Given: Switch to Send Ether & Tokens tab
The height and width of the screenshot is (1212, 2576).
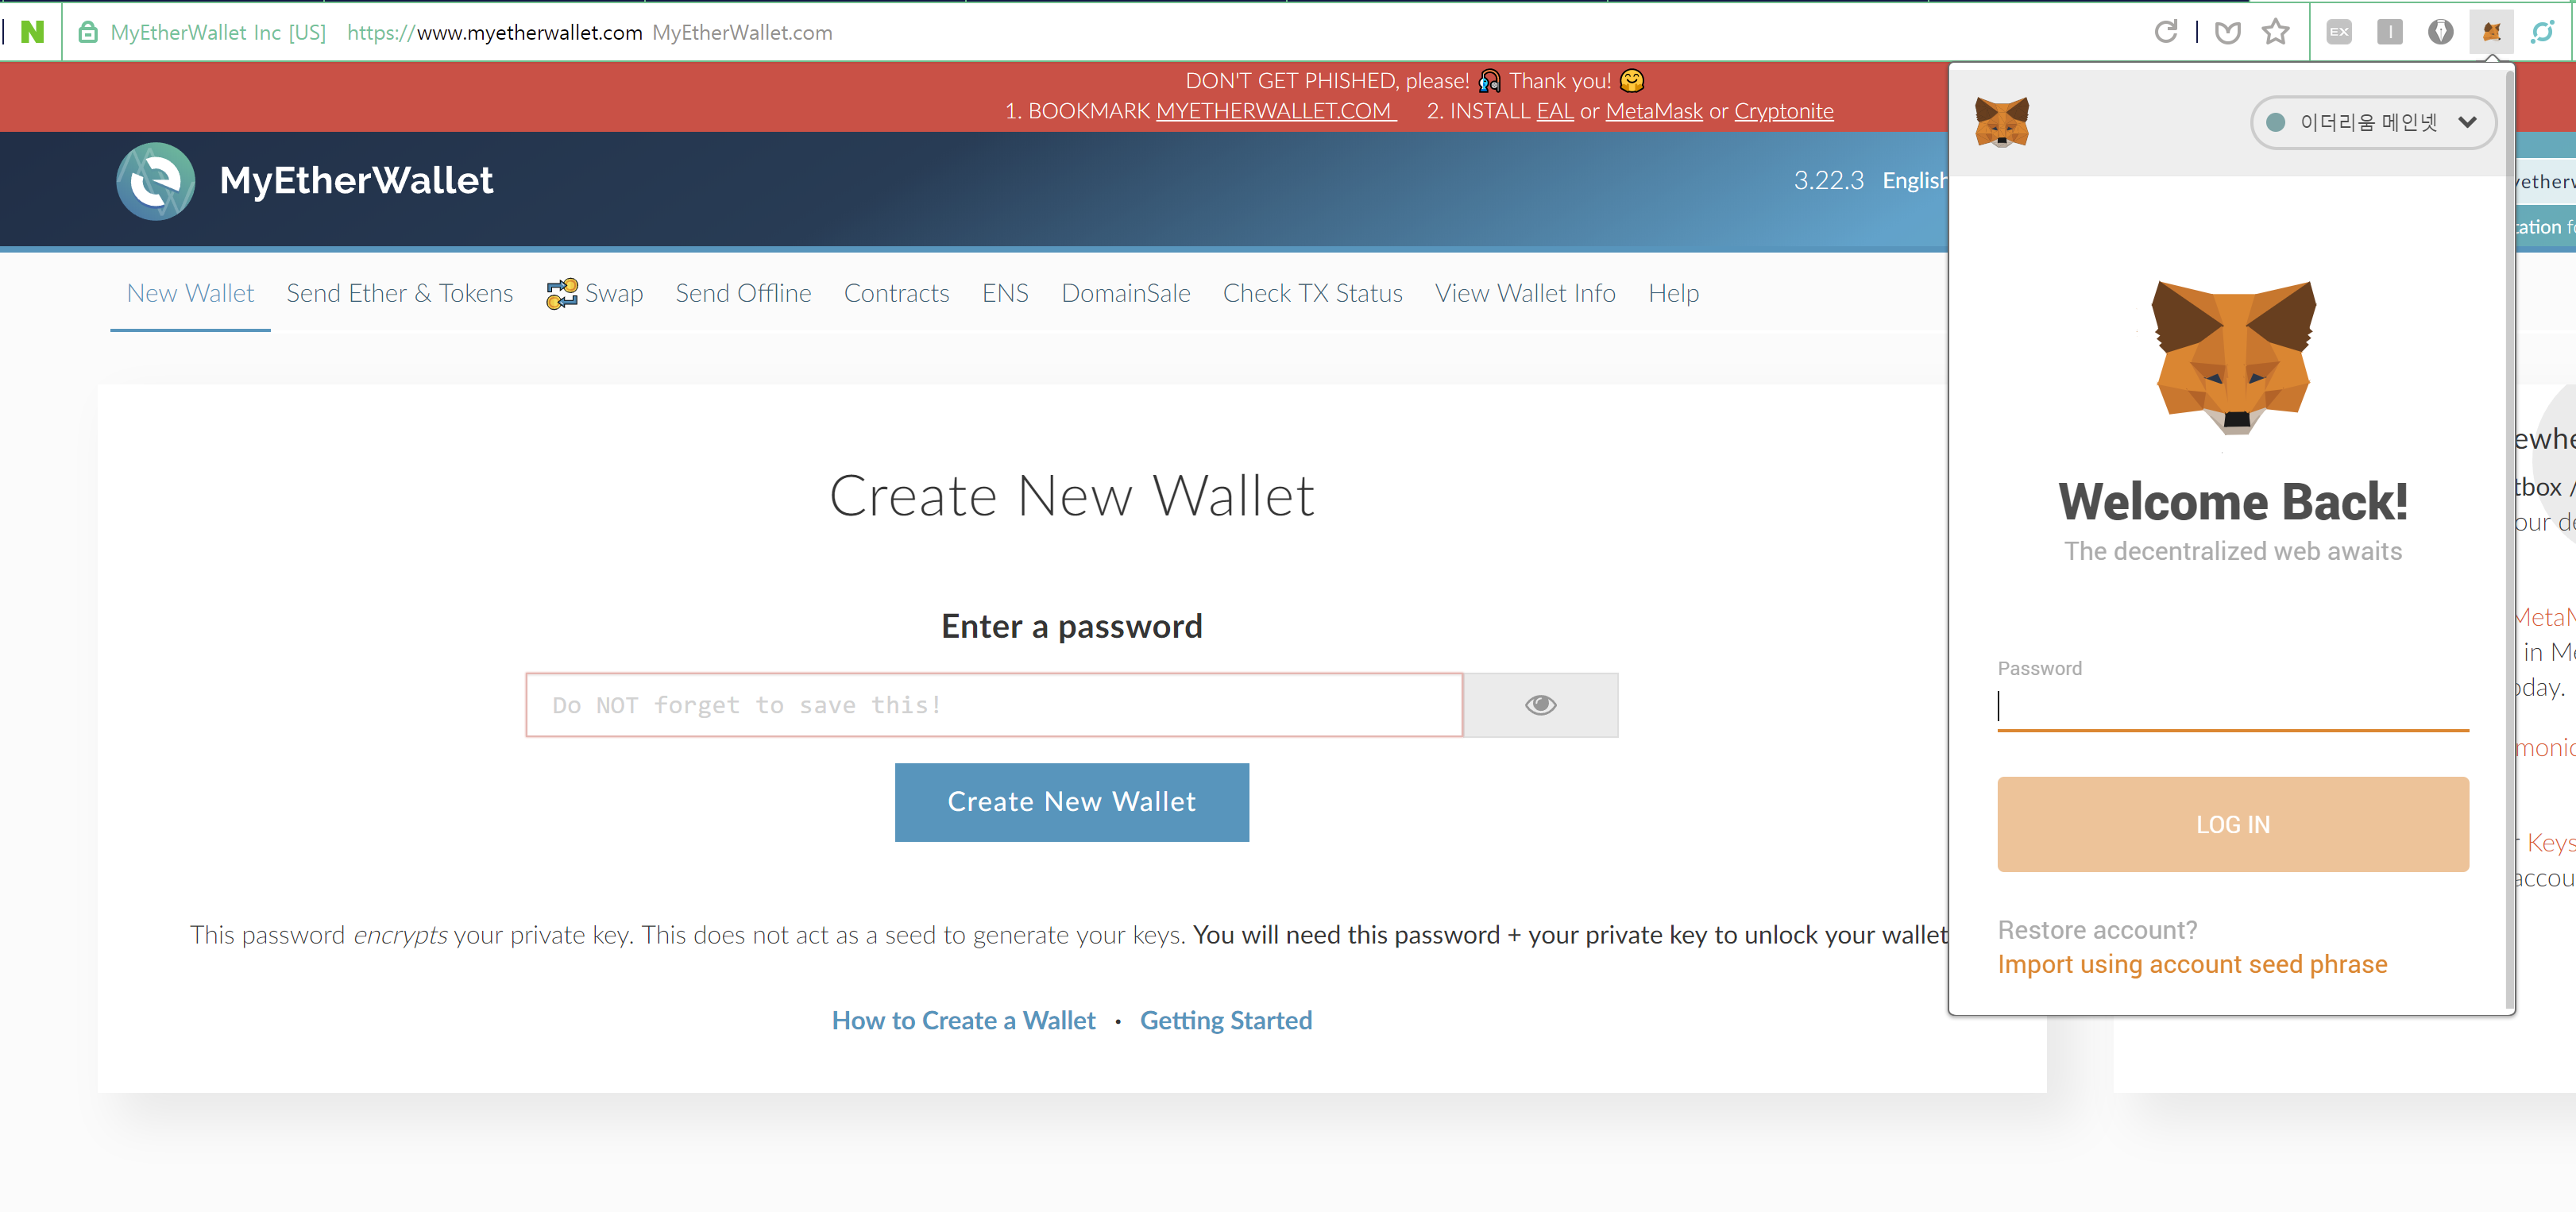Looking at the screenshot, I should tap(400, 293).
